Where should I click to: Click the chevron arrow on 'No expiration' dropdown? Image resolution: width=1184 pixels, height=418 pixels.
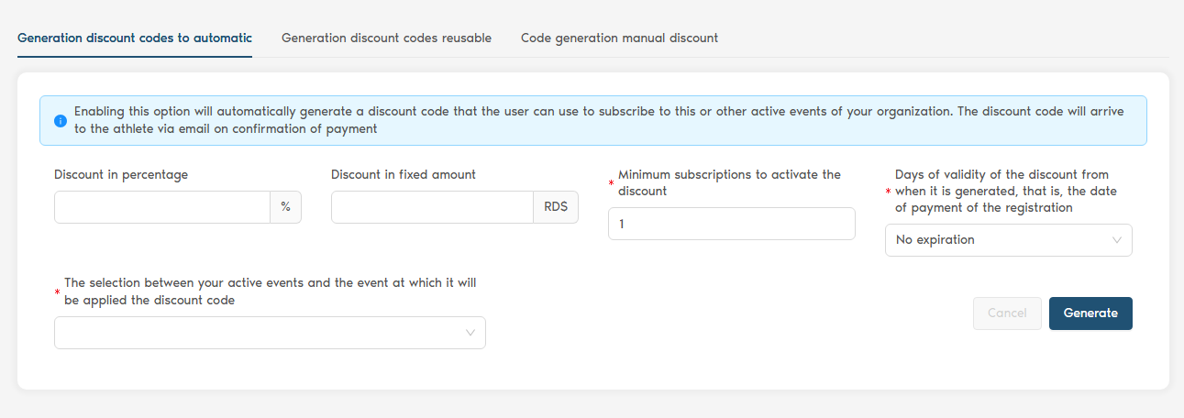coord(1117,240)
